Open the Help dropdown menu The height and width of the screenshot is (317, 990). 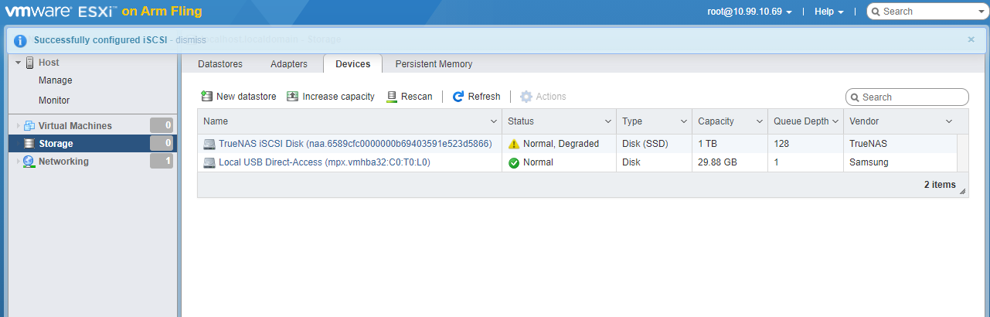pyautogui.click(x=828, y=12)
